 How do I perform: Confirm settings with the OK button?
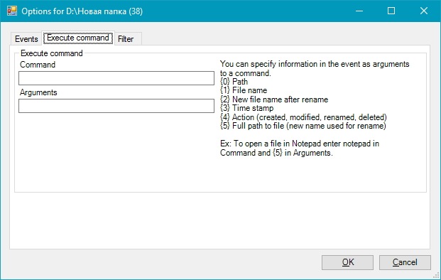pyautogui.click(x=348, y=262)
